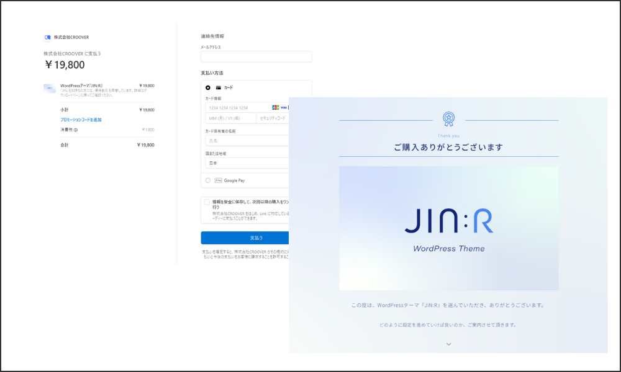Click the JIN:R product thumbnail in the order summary
The width and height of the screenshot is (621, 372).
click(x=50, y=88)
